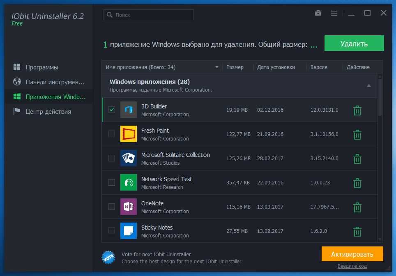
Task: Click the OneNote app icon
Action: coord(128,207)
